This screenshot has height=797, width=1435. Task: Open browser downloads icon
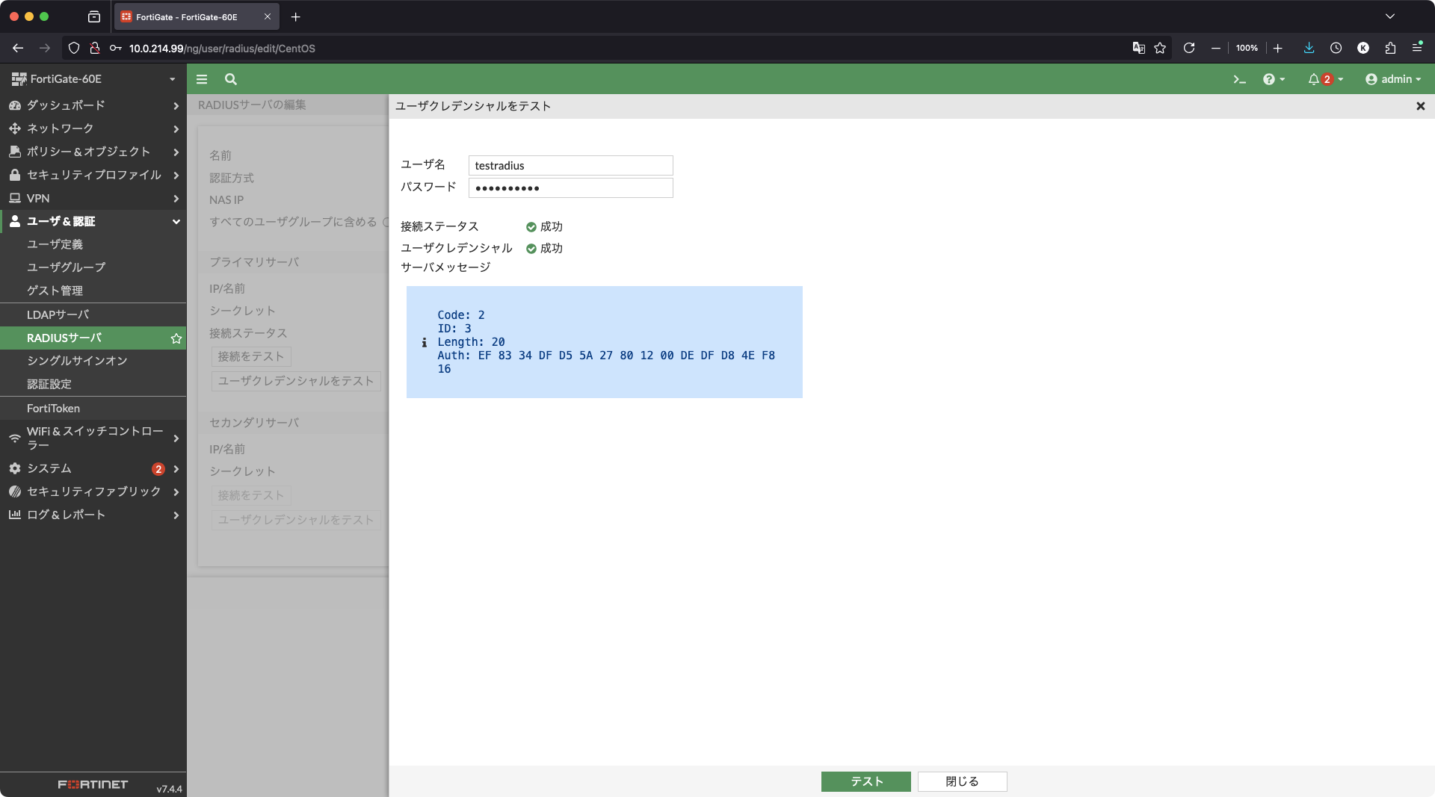click(1309, 48)
